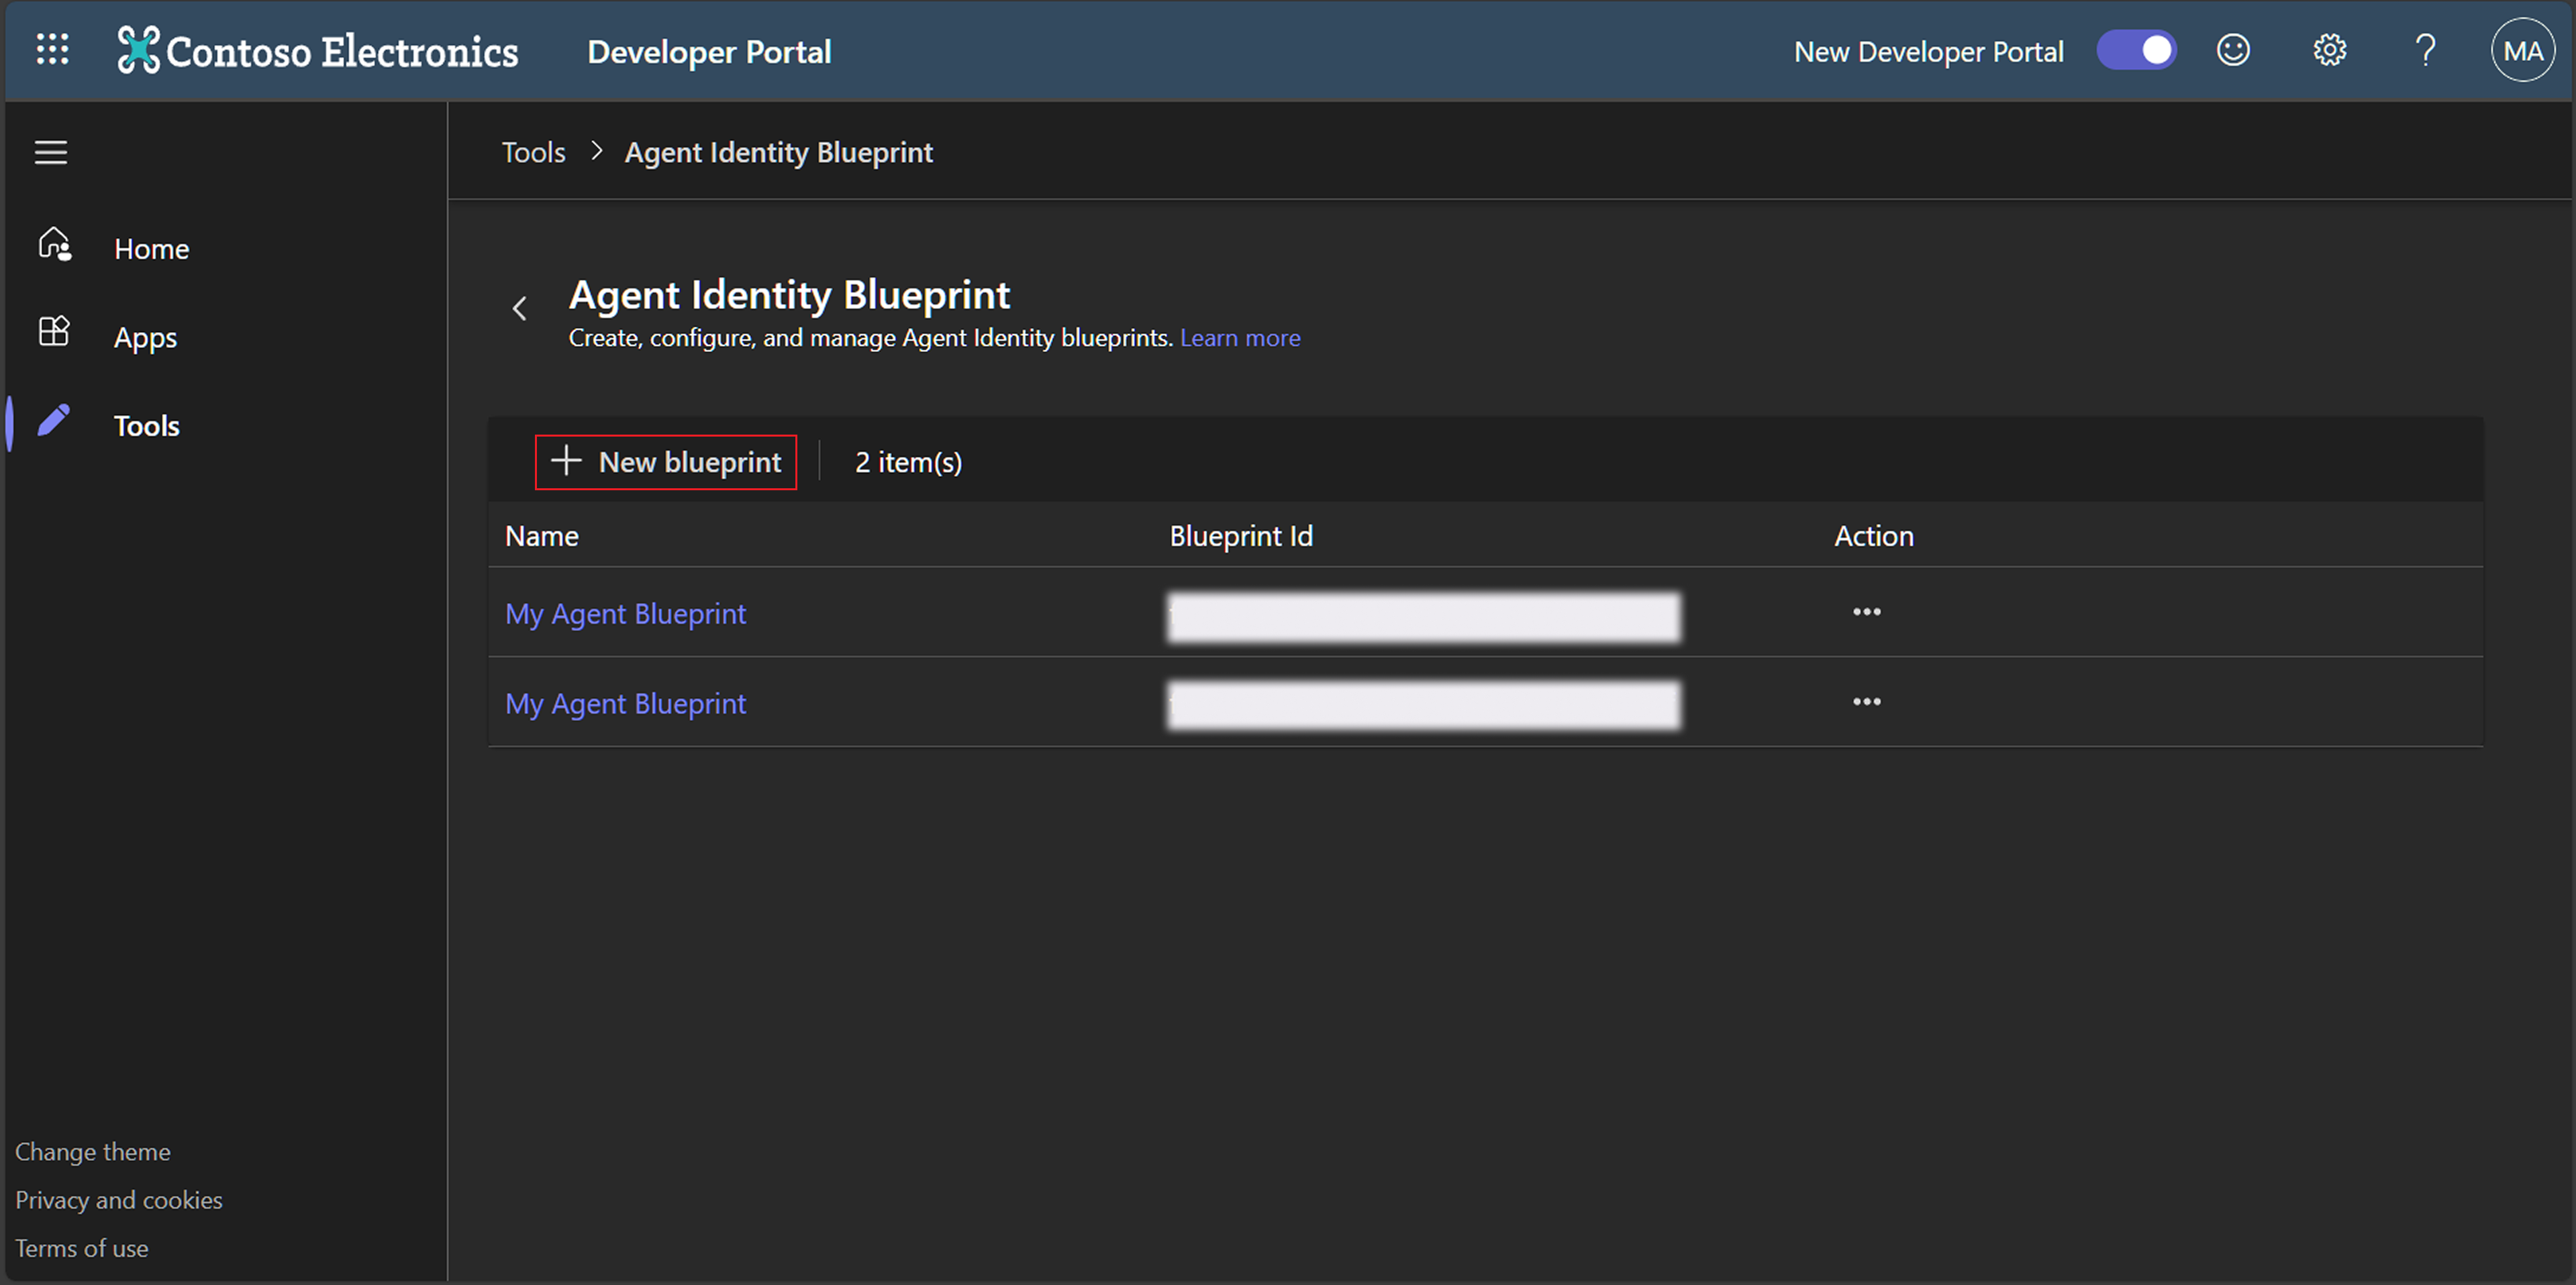The height and width of the screenshot is (1285, 2576).
Task: Select Tools in the left navigation
Action: pos(146,426)
